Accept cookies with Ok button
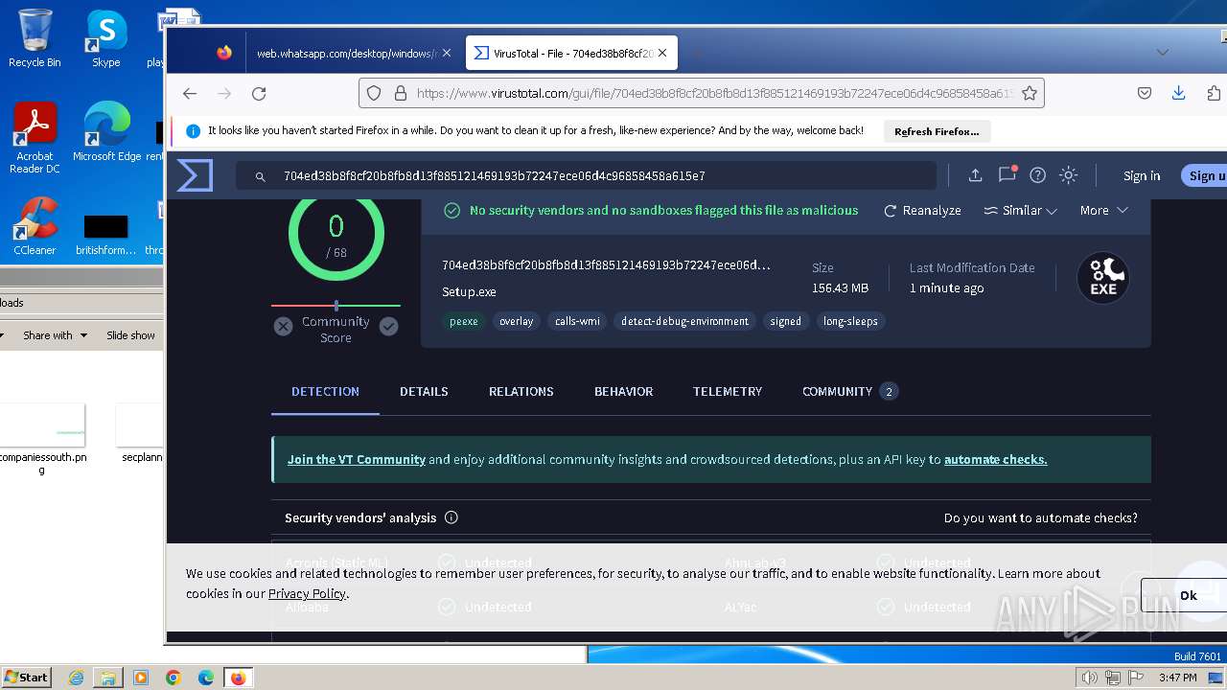This screenshot has width=1227, height=690. click(1189, 595)
